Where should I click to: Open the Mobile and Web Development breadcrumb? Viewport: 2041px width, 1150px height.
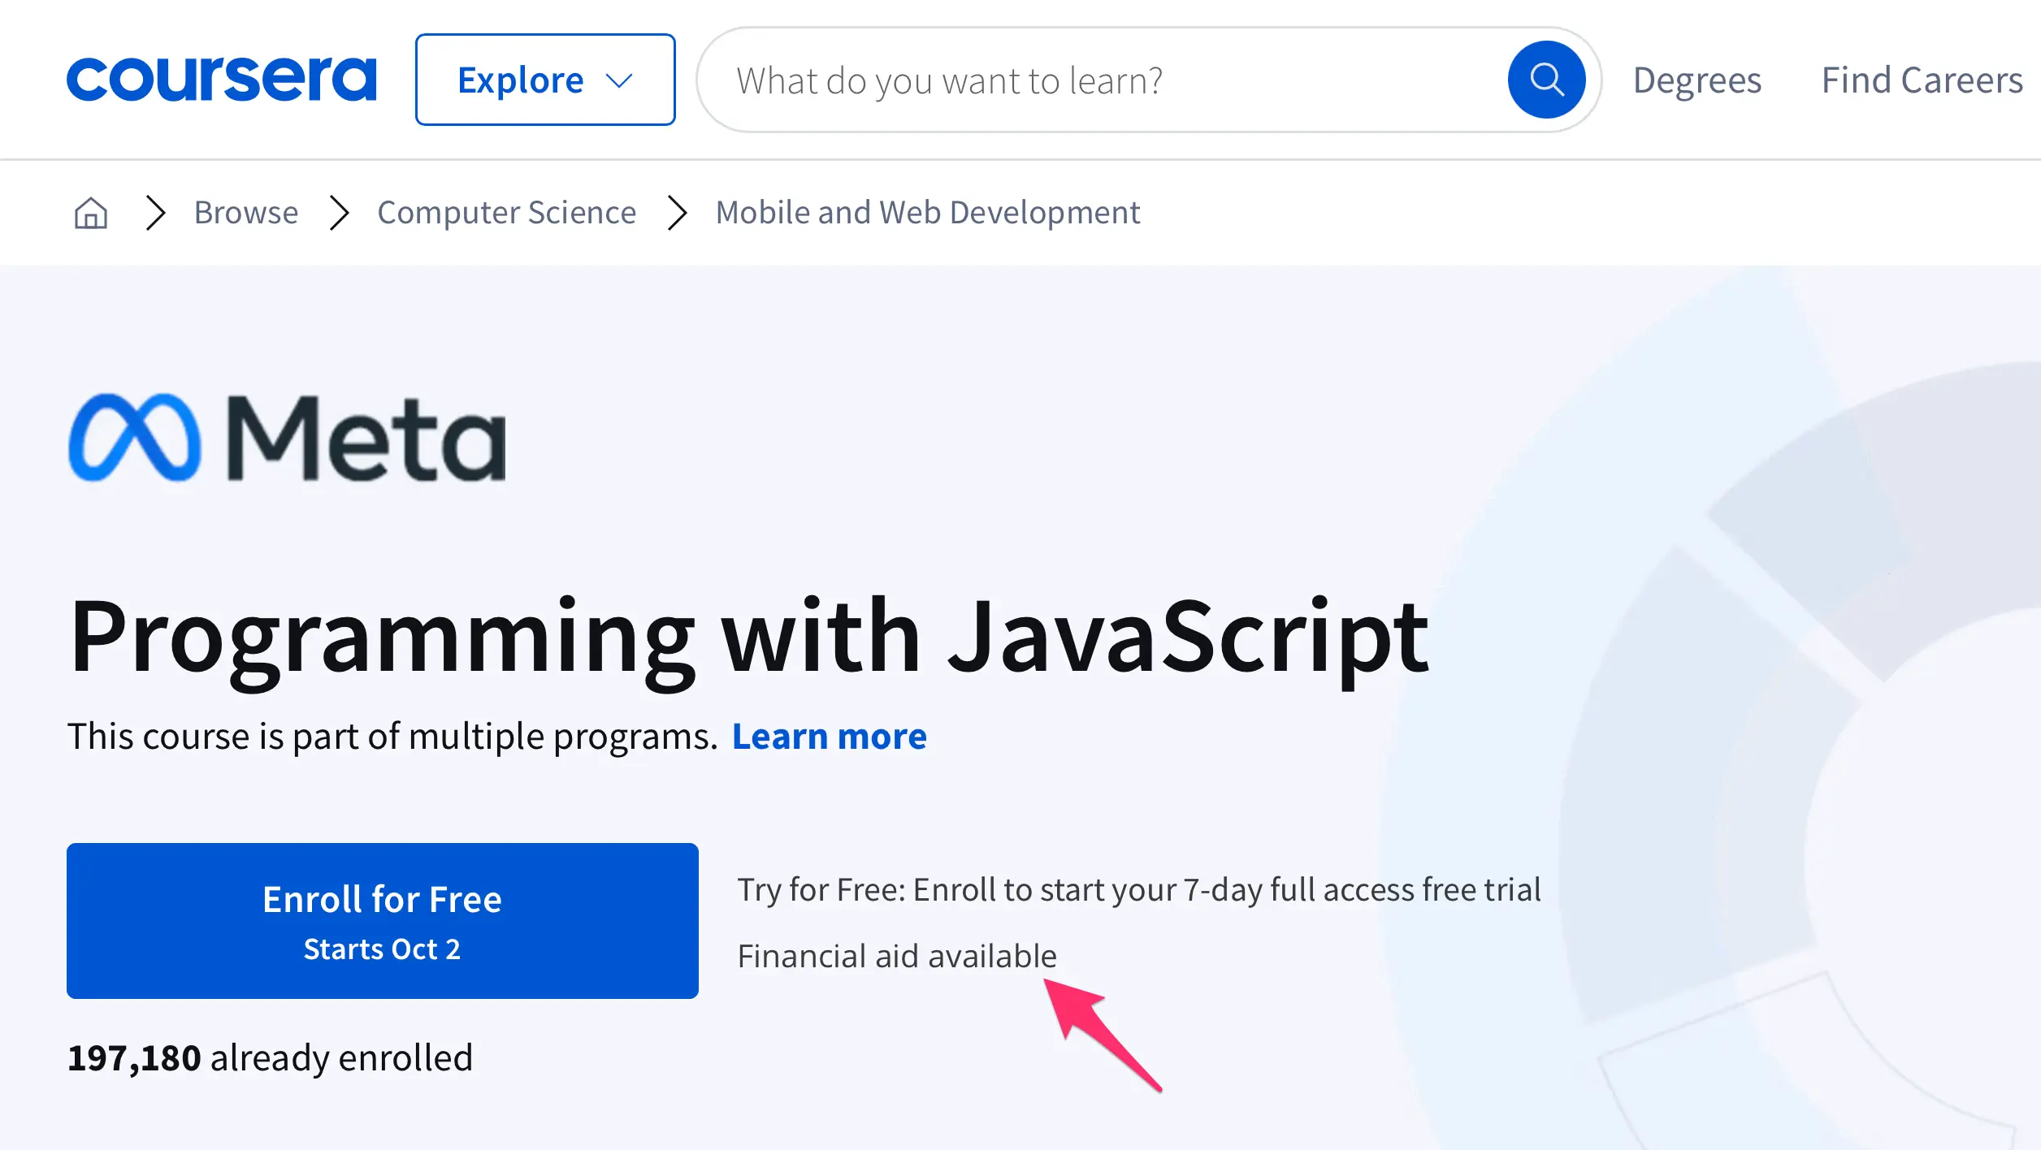pos(927,213)
